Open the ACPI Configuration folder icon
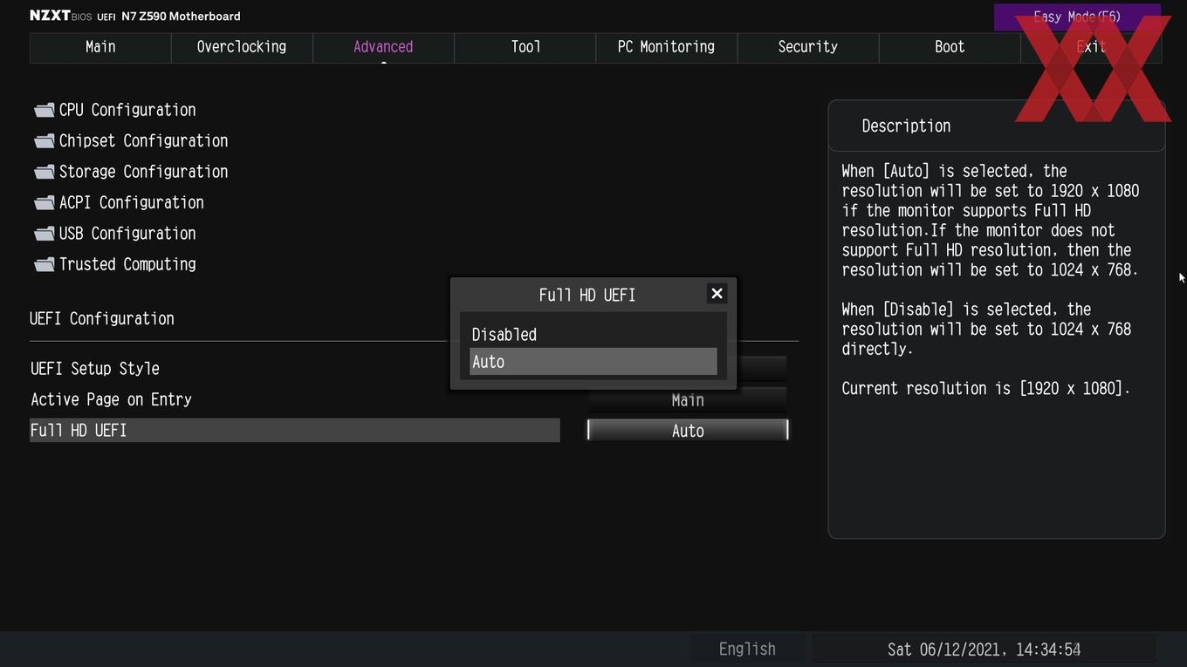1187x667 pixels. pos(44,203)
